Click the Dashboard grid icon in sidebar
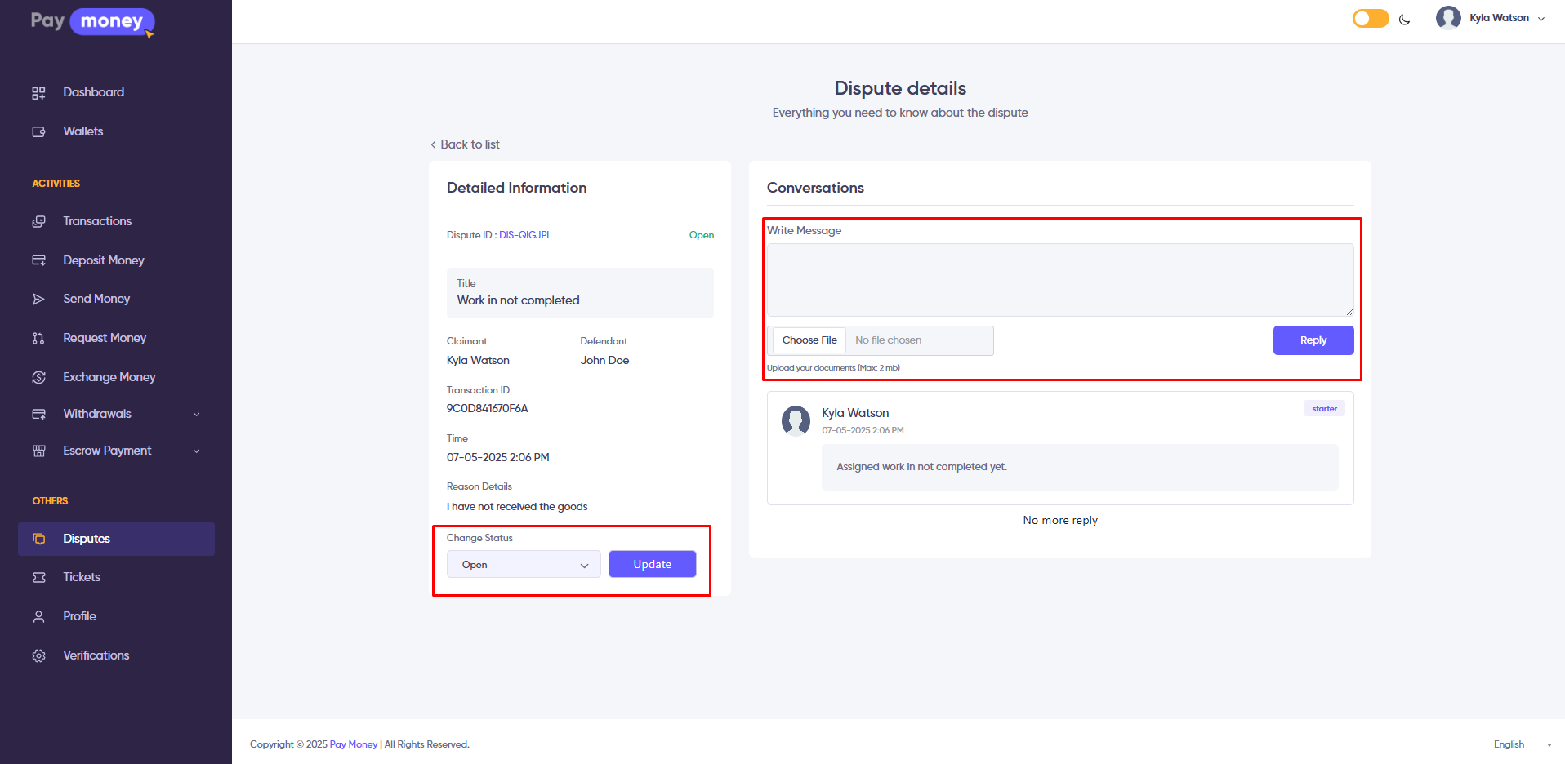Viewport: 1565px width, 764px height. click(x=38, y=93)
